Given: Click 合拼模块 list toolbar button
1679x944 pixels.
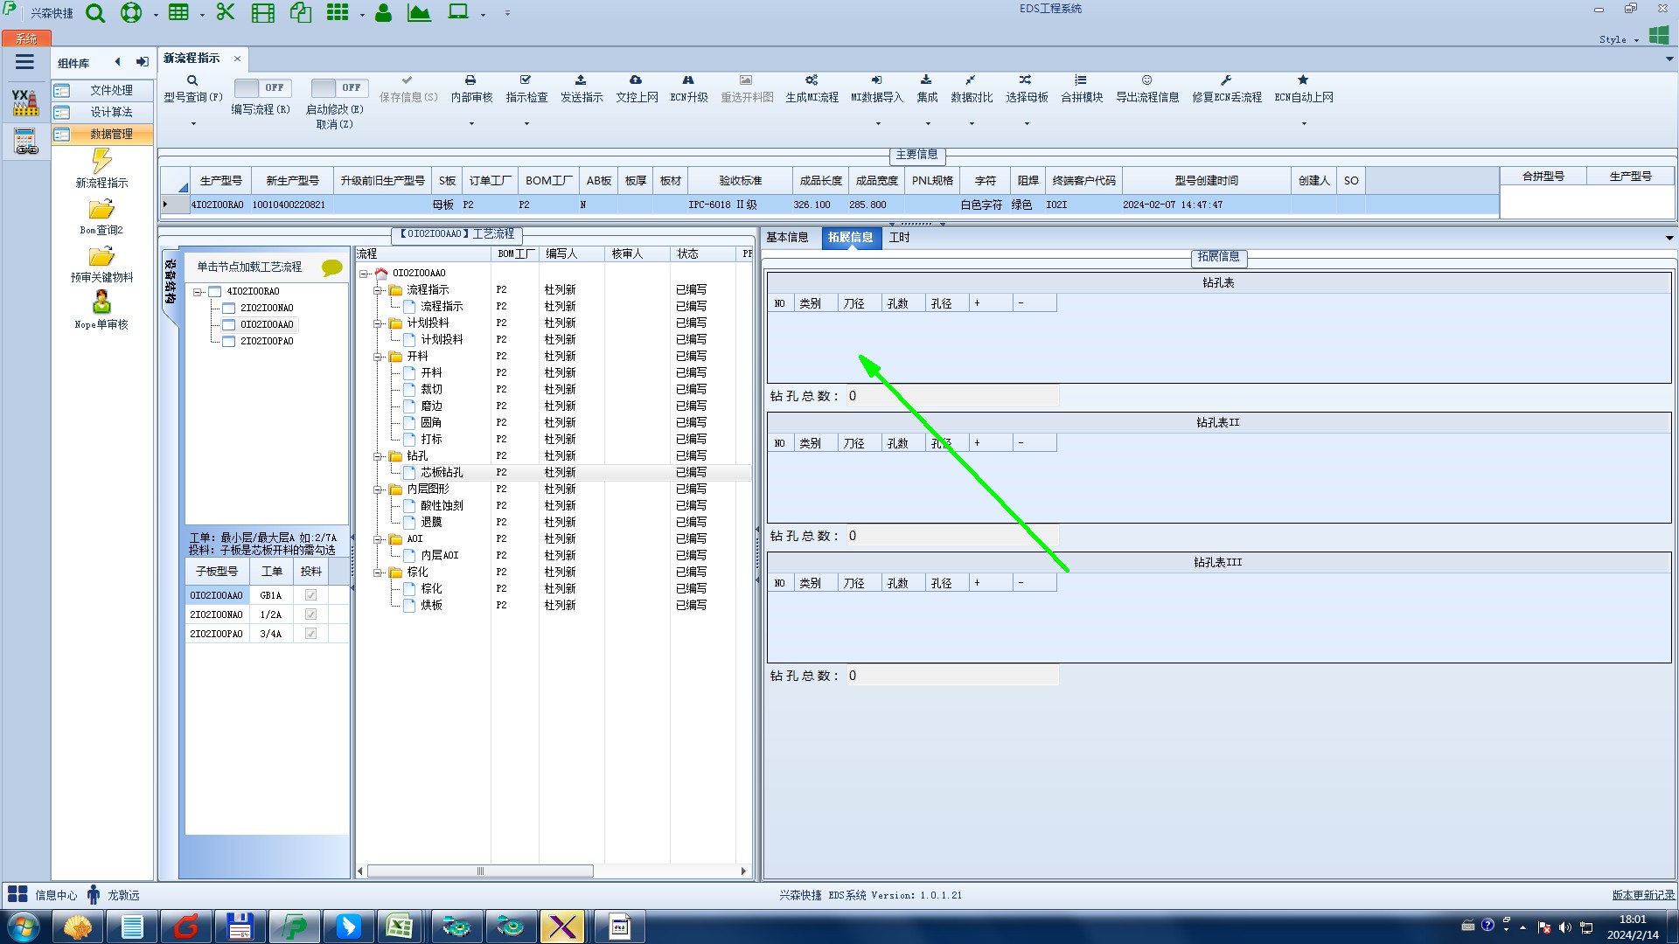Looking at the screenshot, I should (x=1082, y=88).
